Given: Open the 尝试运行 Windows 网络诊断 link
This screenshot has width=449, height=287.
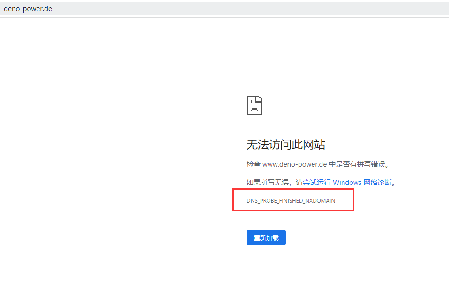Looking at the screenshot, I should [x=347, y=182].
